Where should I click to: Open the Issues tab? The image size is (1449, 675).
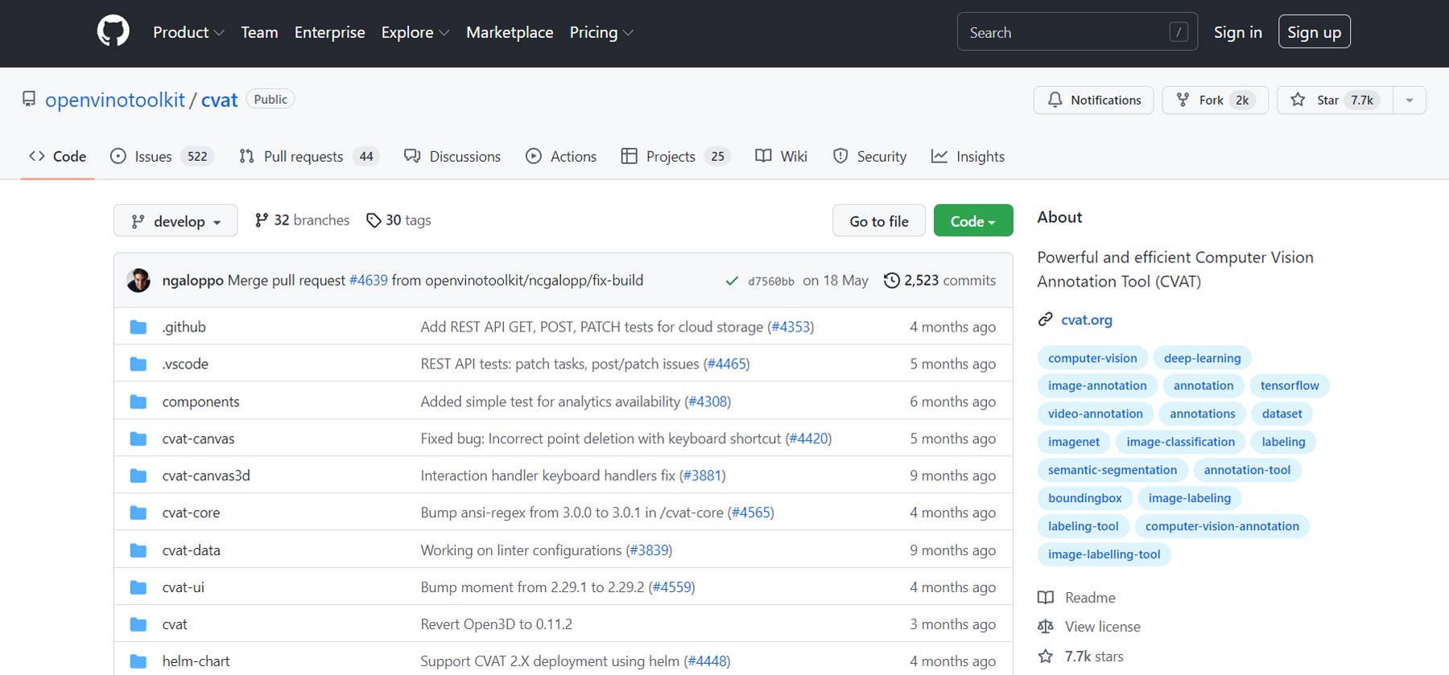click(162, 156)
